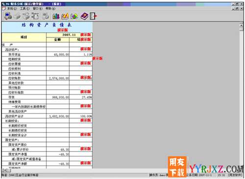This screenshot has height=179, width=245.
Task: Select the 988,930.00 amount cell
Action: coord(58,97)
